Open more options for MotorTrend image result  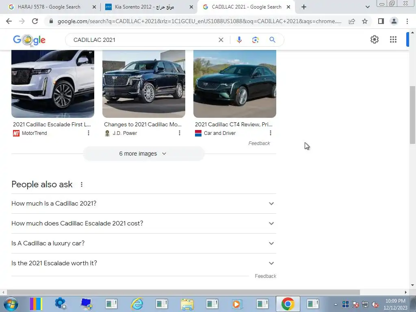(88, 133)
